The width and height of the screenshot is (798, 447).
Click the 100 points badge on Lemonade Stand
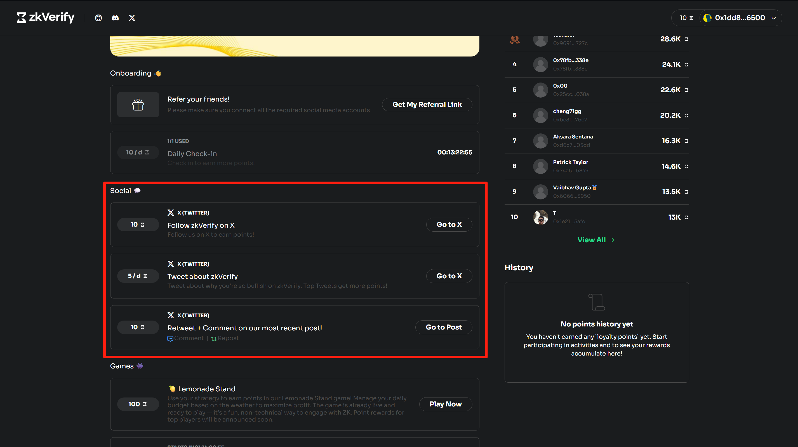point(138,404)
